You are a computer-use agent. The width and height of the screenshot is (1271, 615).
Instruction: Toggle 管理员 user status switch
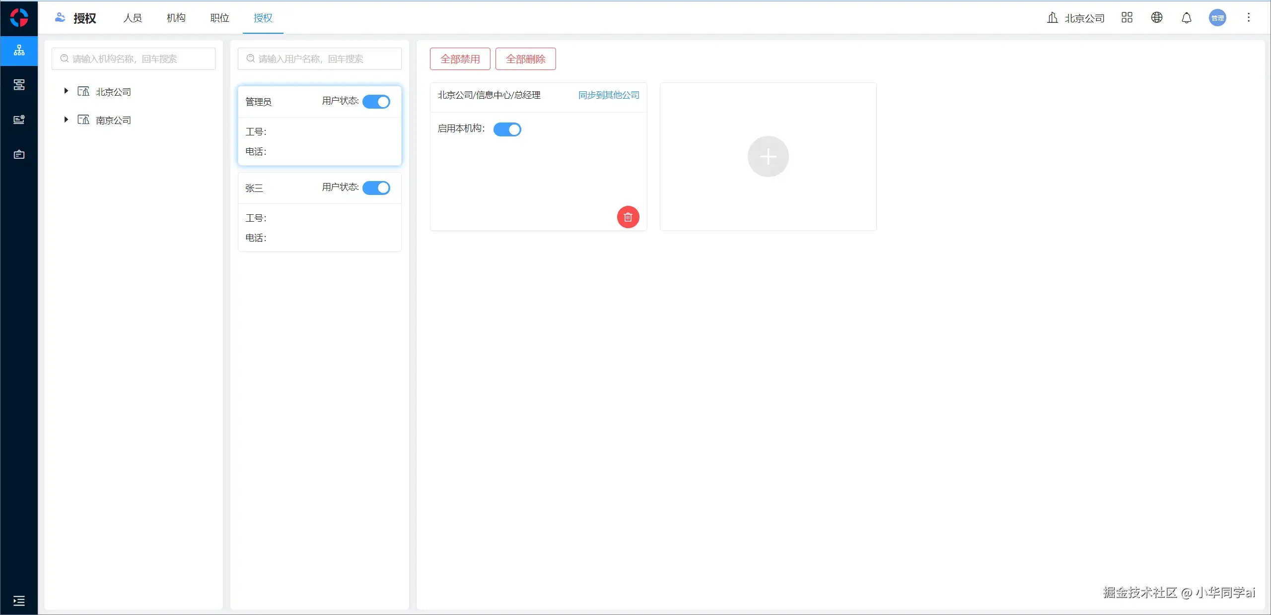coord(376,102)
